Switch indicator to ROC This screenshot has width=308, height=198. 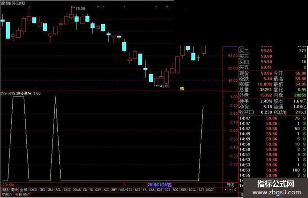coord(175,190)
